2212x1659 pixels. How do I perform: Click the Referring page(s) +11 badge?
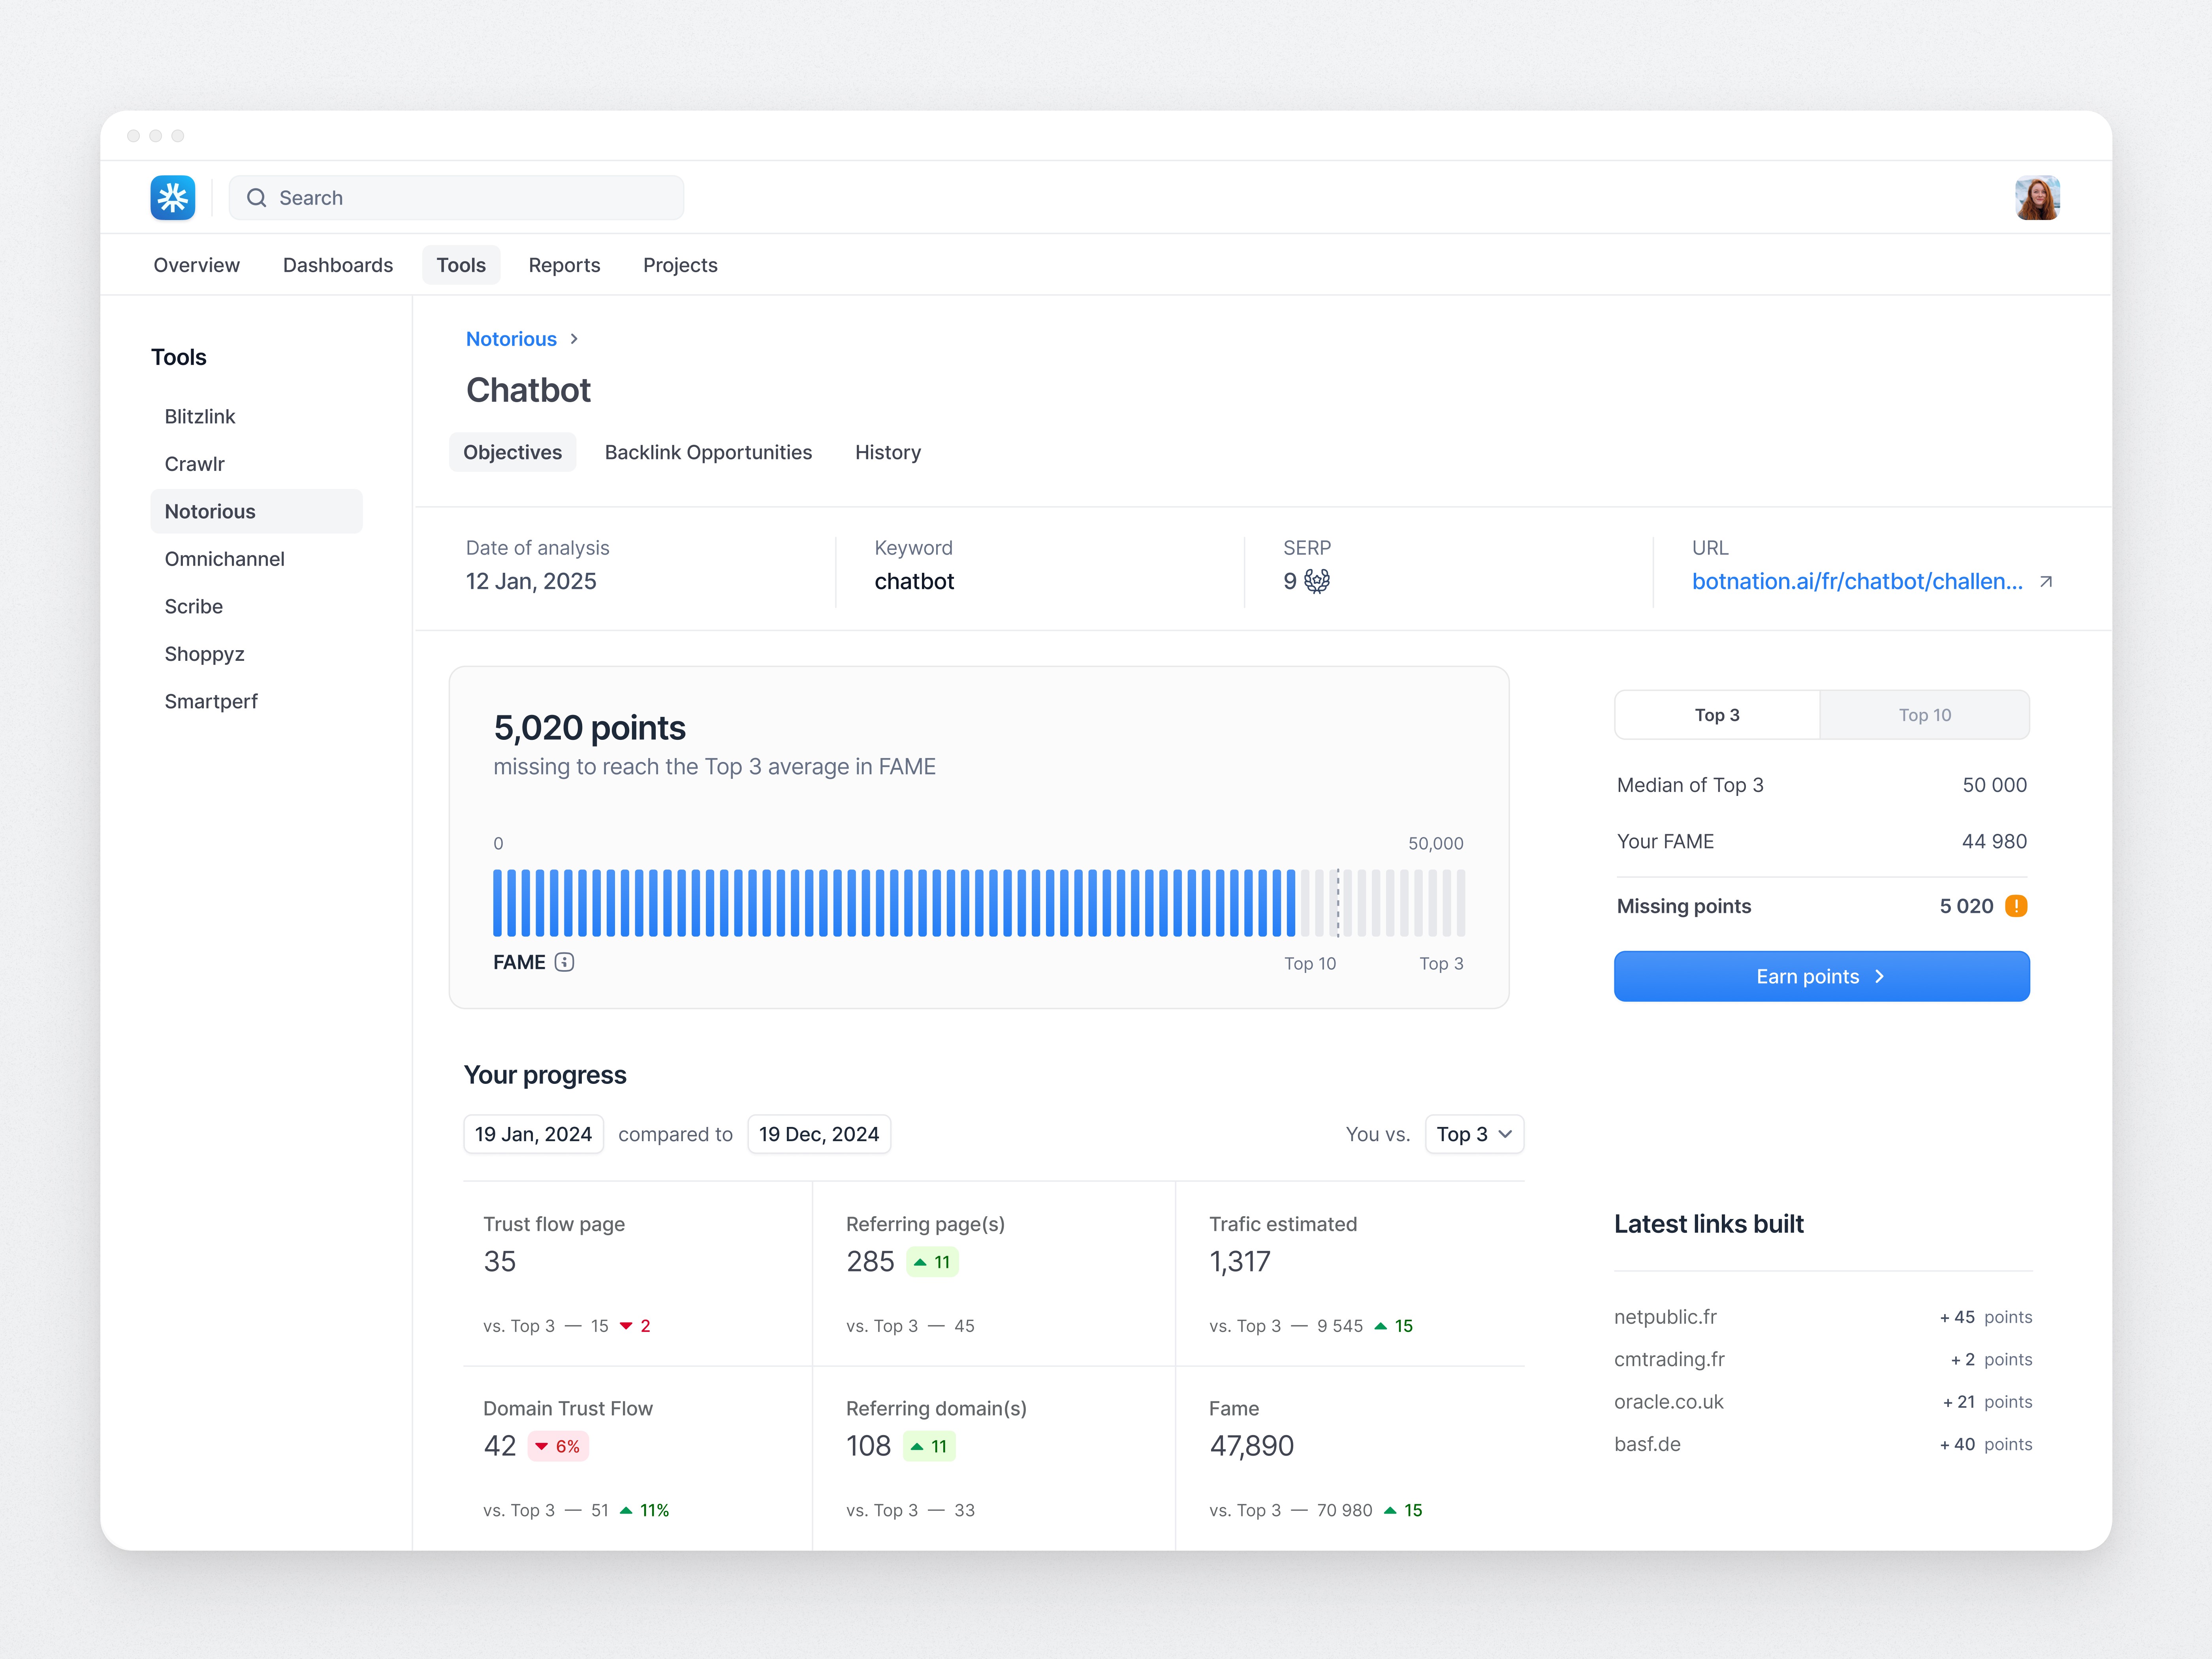pyautogui.click(x=932, y=1262)
